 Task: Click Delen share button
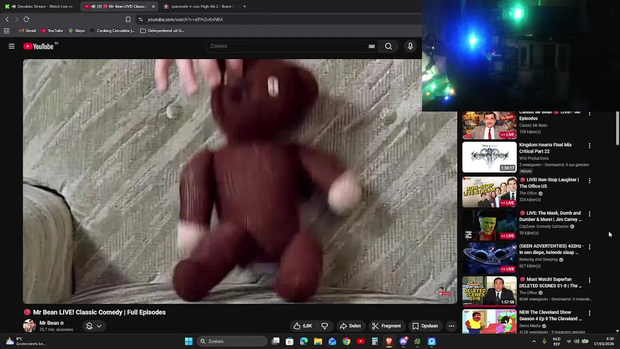click(350, 326)
